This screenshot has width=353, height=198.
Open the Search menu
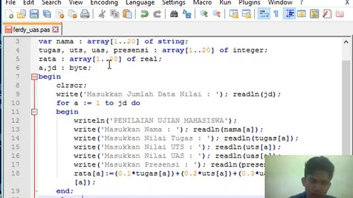point(51,3)
